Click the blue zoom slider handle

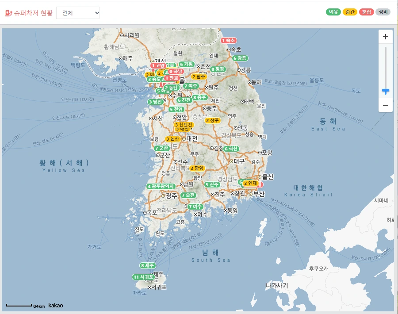pos(385,91)
